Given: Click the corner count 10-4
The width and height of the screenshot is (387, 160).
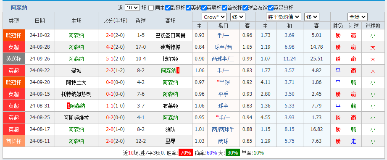Looking at the screenshot, I should [141, 59].
